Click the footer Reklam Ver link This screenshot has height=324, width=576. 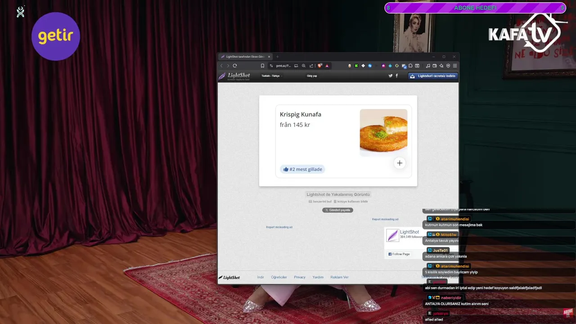pyautogui.click(x=340, y=277)
